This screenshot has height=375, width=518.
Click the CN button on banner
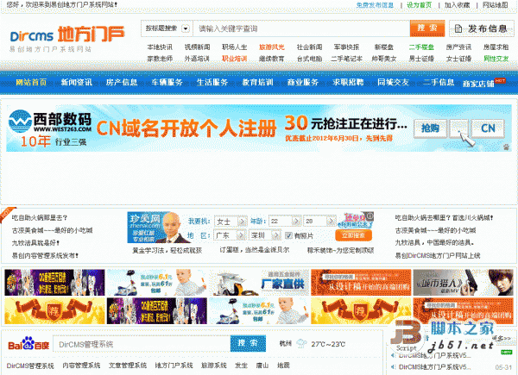(488, 128)
